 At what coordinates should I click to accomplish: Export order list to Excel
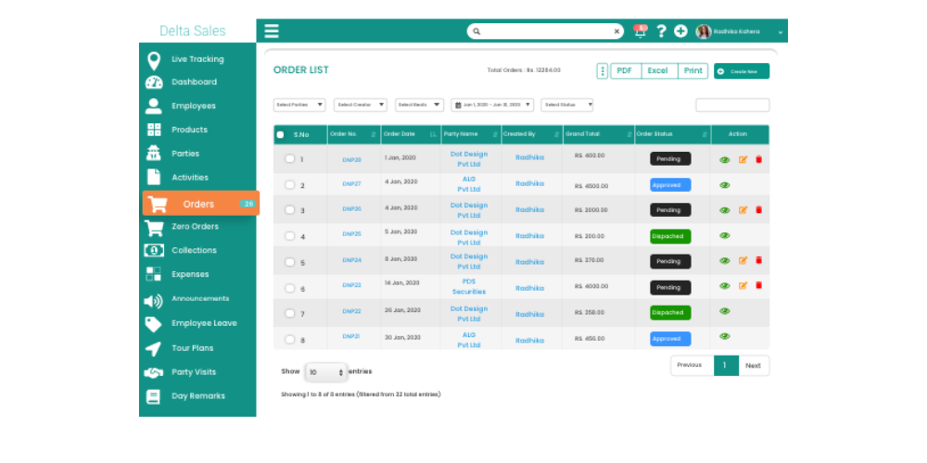tap(659, 71)
